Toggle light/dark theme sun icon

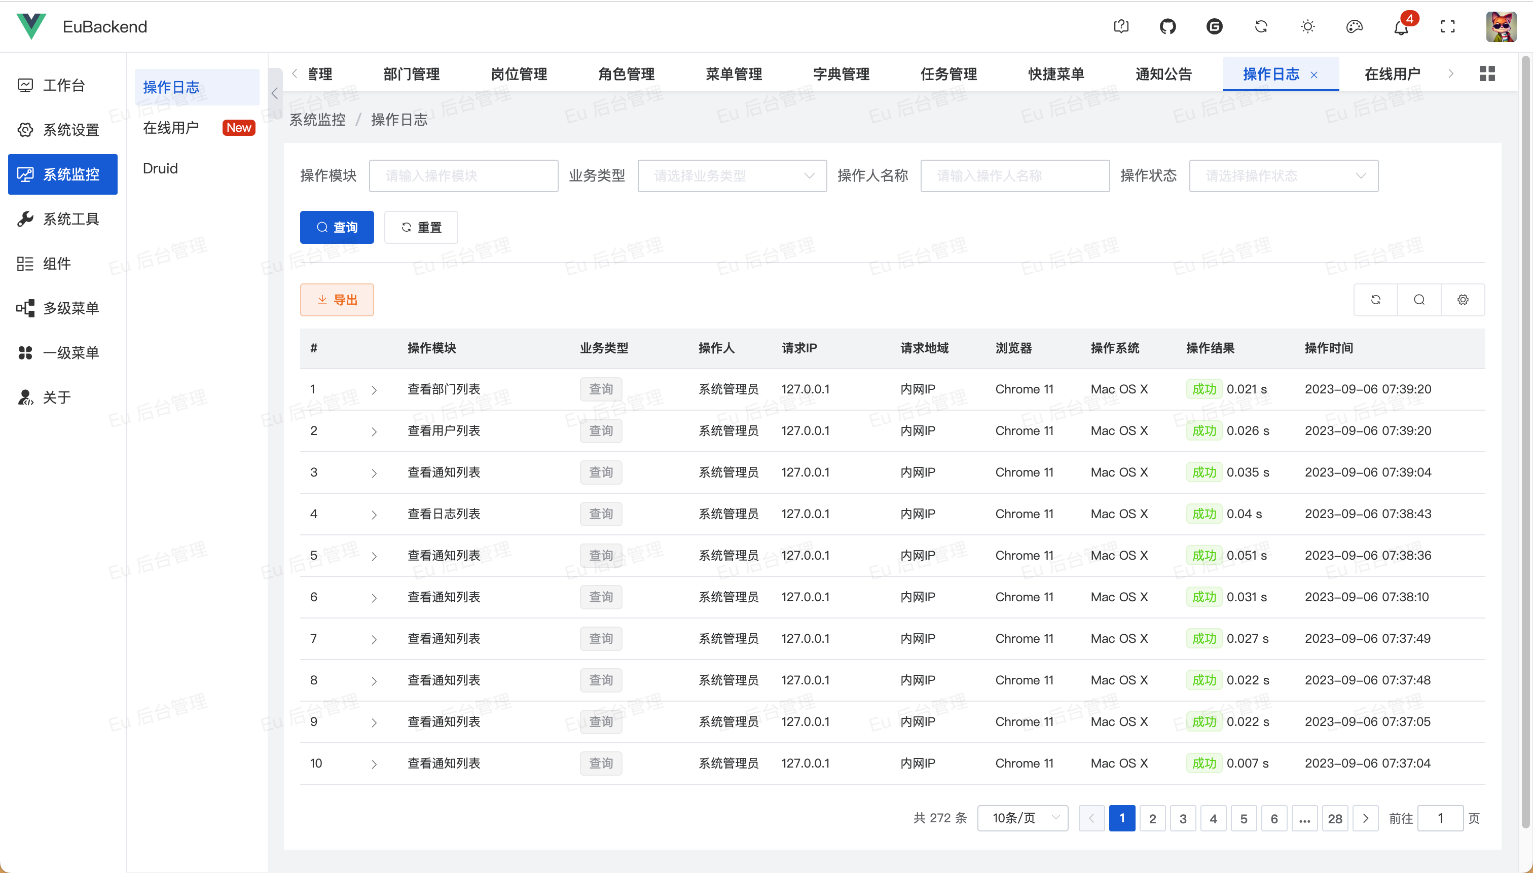coord(1307,26)
